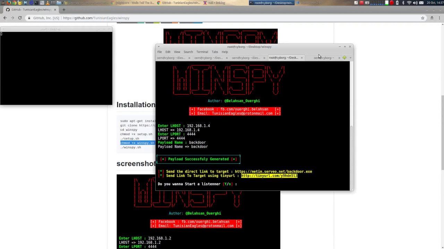The image size is (444, 249).
Task: Open the Wi-Fi network tray icon
Action: 409,3
